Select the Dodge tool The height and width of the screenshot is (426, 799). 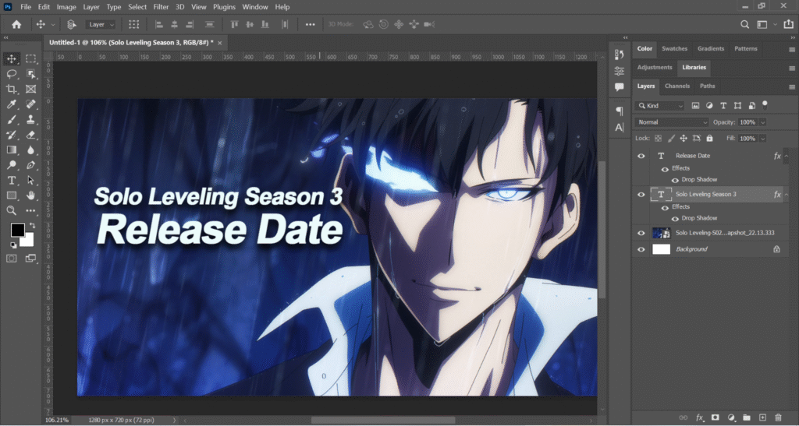point(11,165)
